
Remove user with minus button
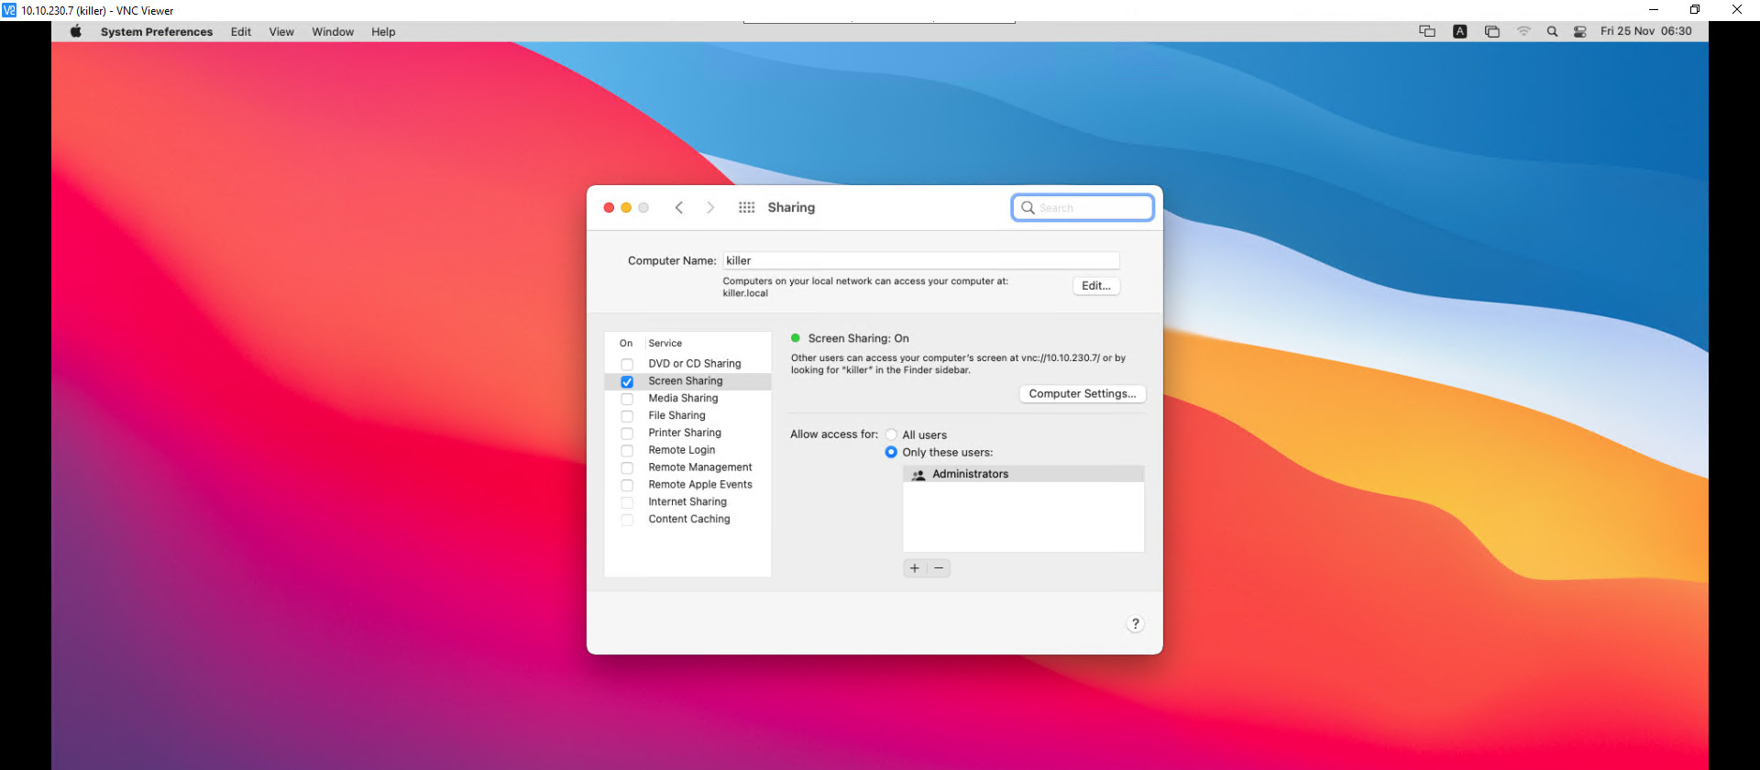click(939, 568)
